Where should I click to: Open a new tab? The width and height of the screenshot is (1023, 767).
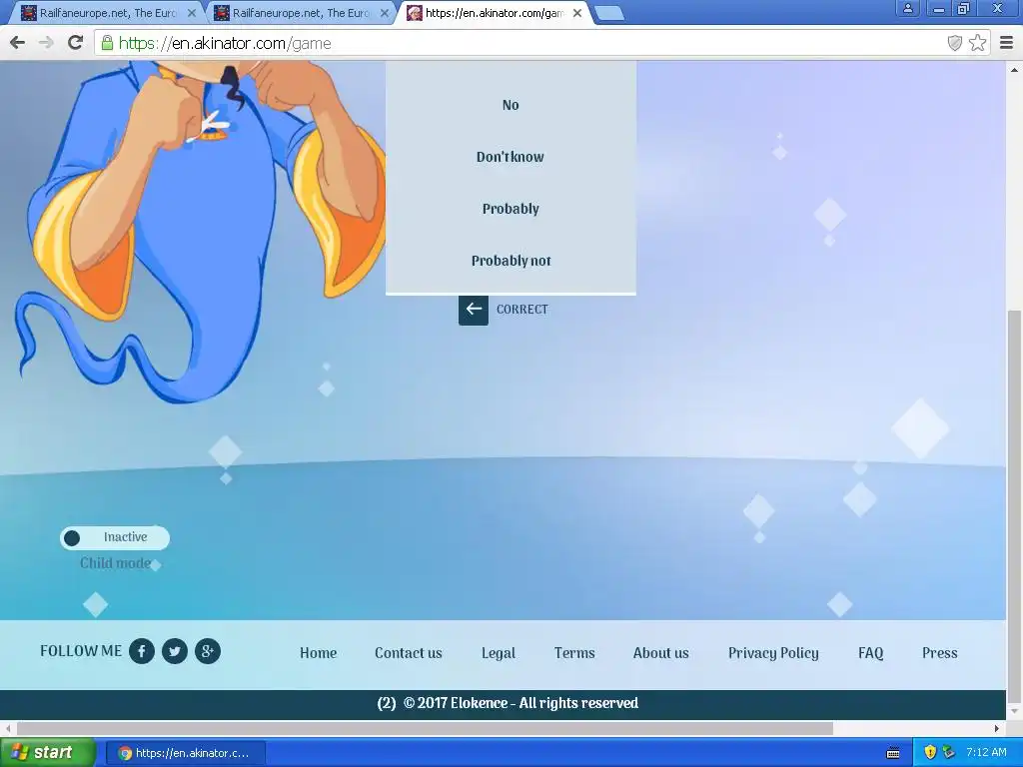coord(609,14)
